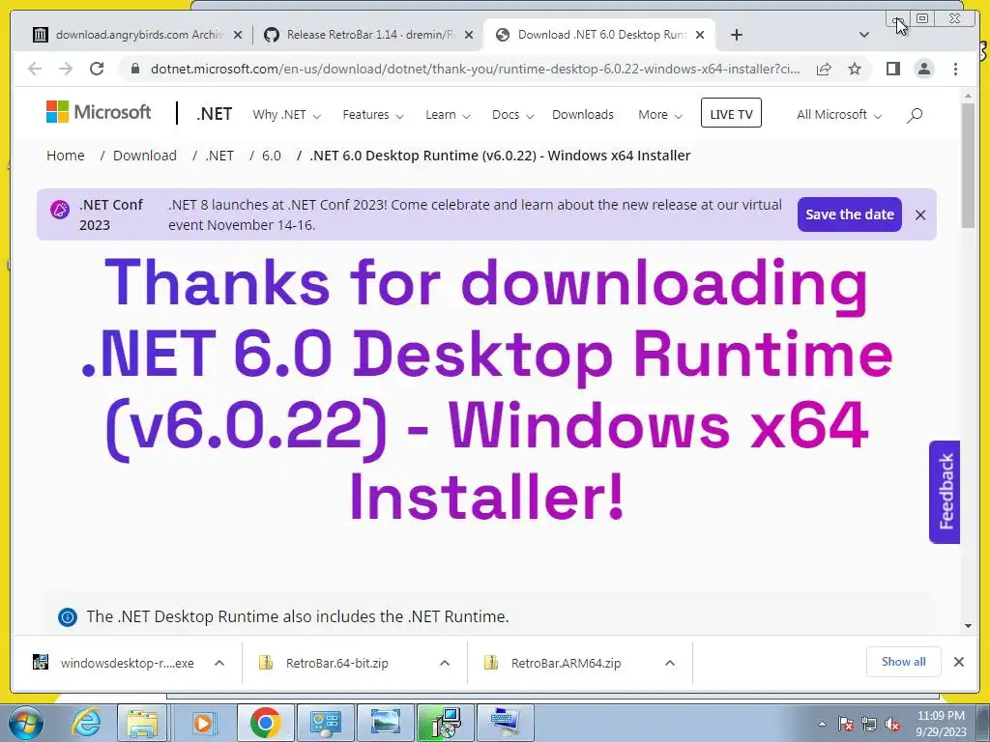This screenshot has width=990, height=742.
Task: Launch Internet Explorer from taskbar
Action: (x=86, y=723)
